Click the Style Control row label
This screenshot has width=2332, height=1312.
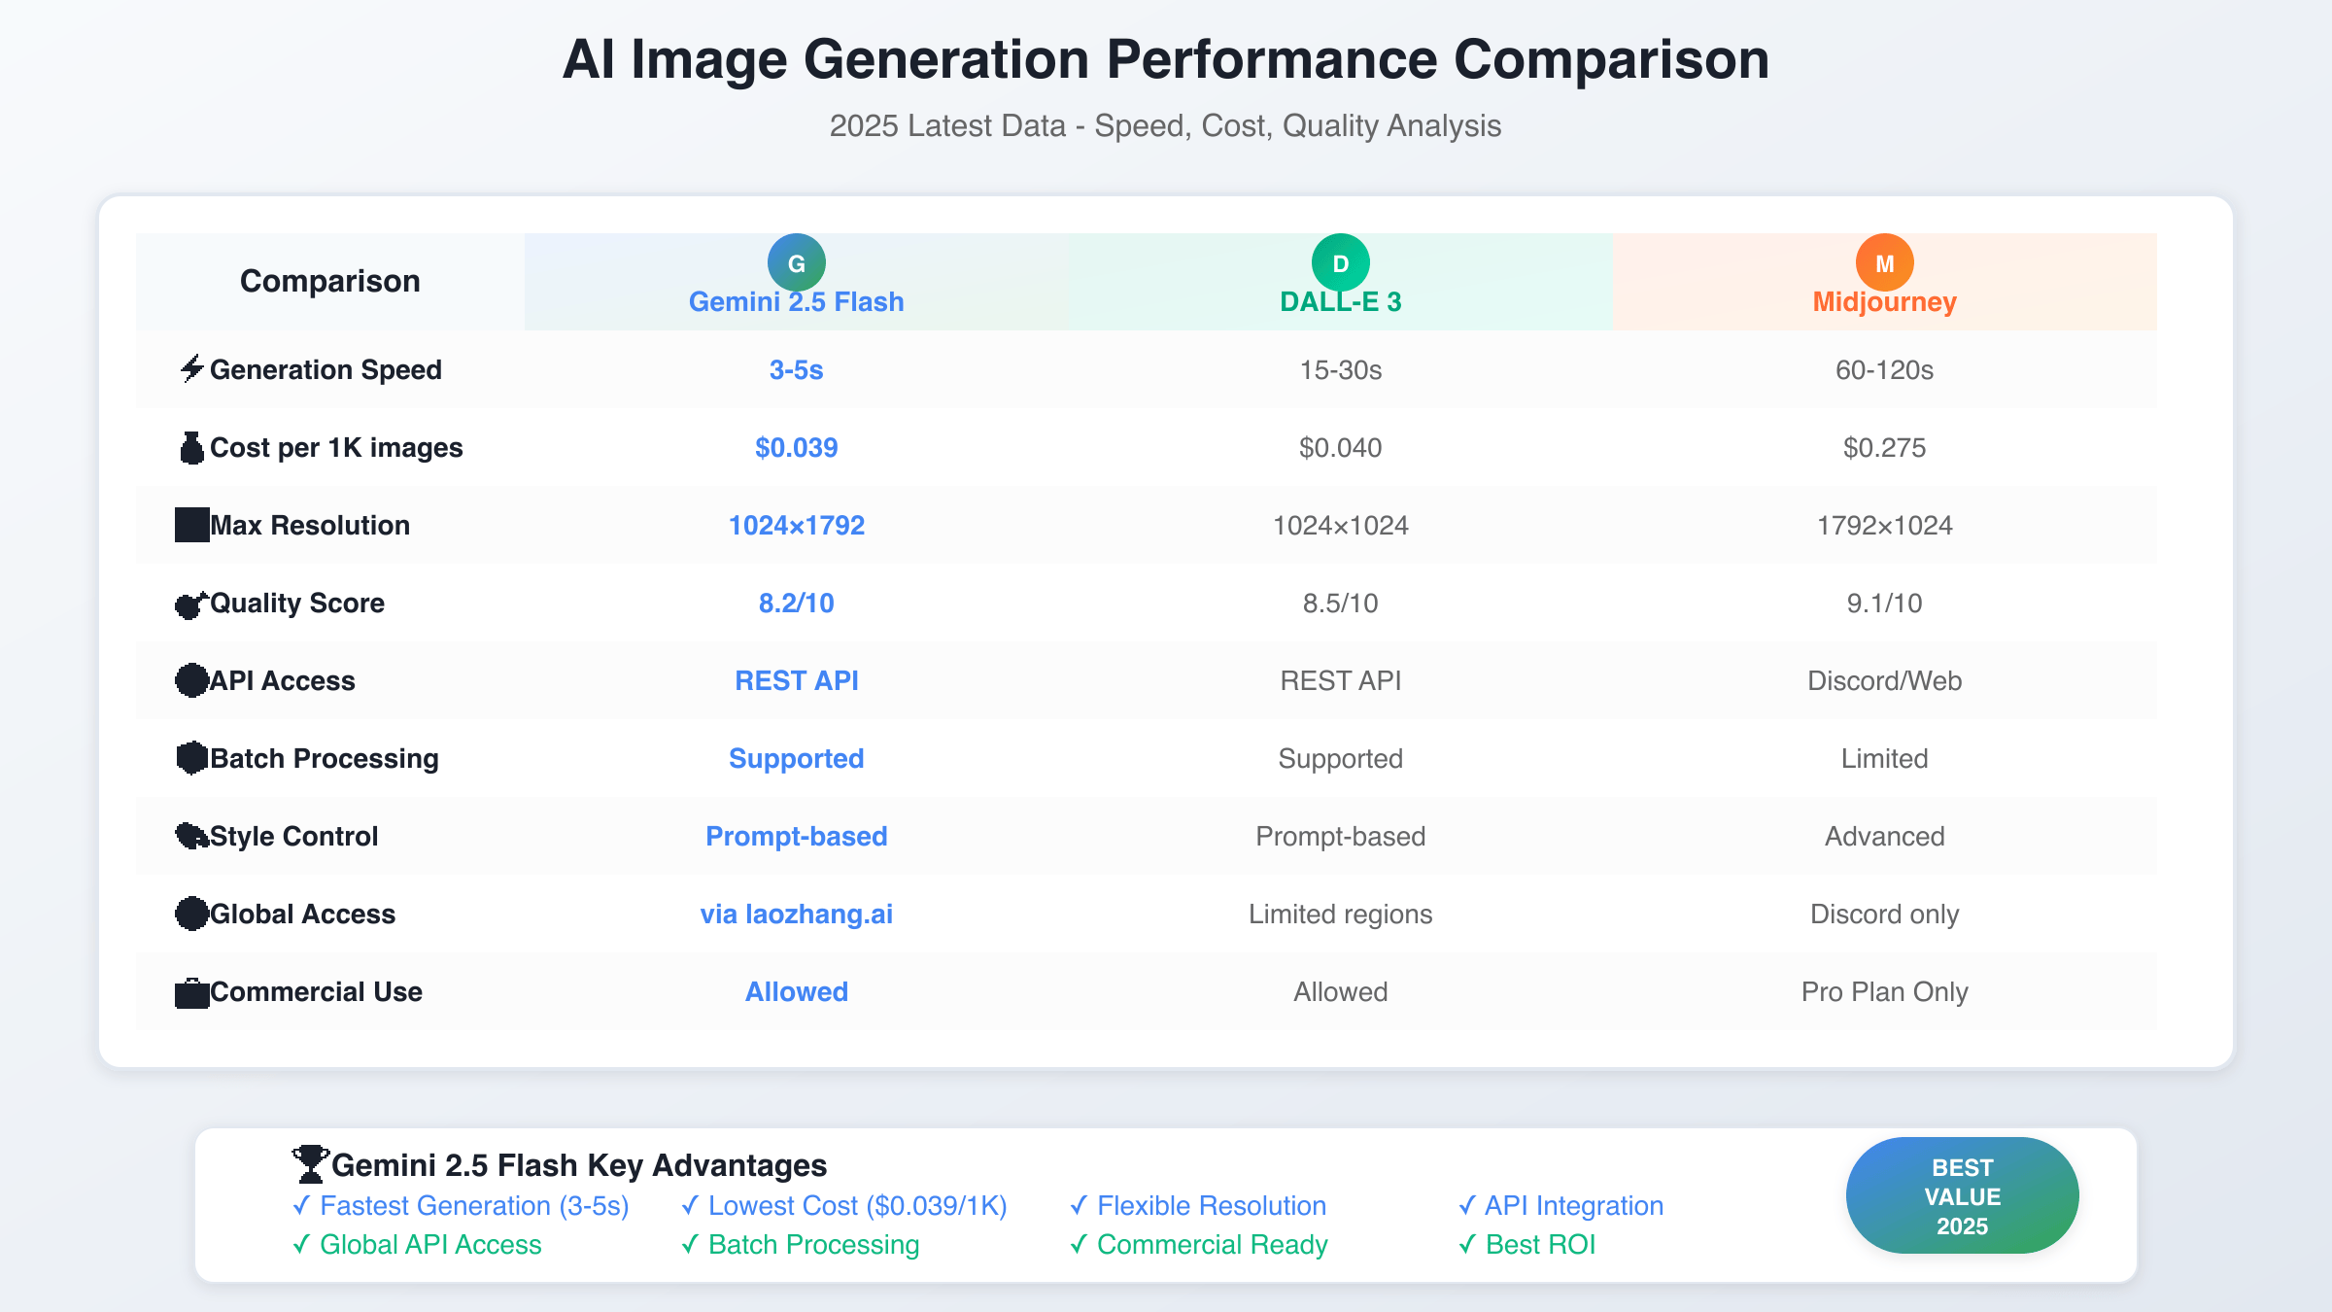point(293,836)
